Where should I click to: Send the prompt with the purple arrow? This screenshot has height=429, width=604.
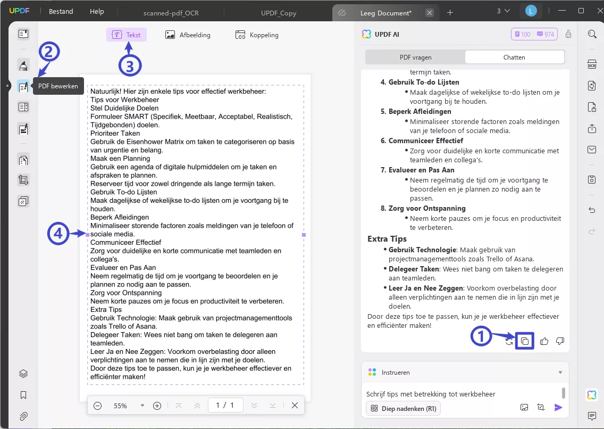558,408
